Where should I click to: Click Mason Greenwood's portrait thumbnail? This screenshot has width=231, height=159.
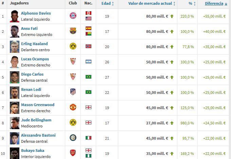[x=14, y=107]
